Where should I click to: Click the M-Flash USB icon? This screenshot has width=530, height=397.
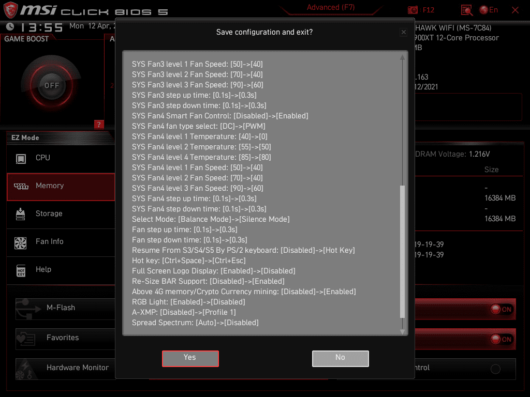28,309
